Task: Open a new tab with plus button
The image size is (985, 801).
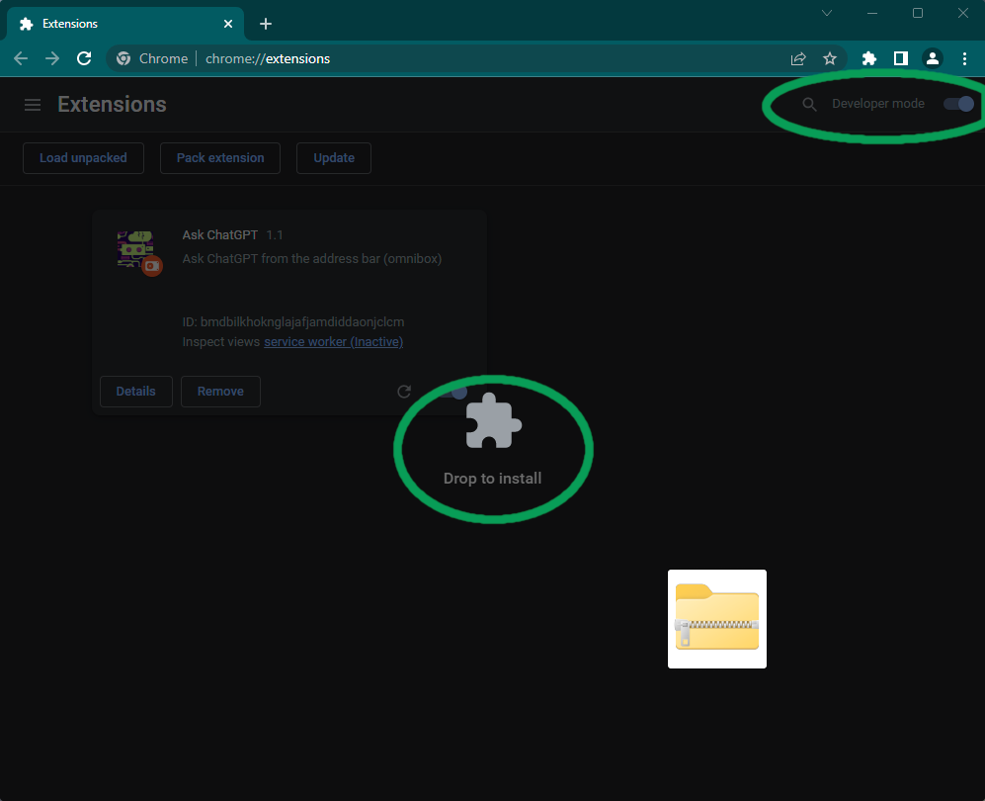Action: tap(266, 24)
